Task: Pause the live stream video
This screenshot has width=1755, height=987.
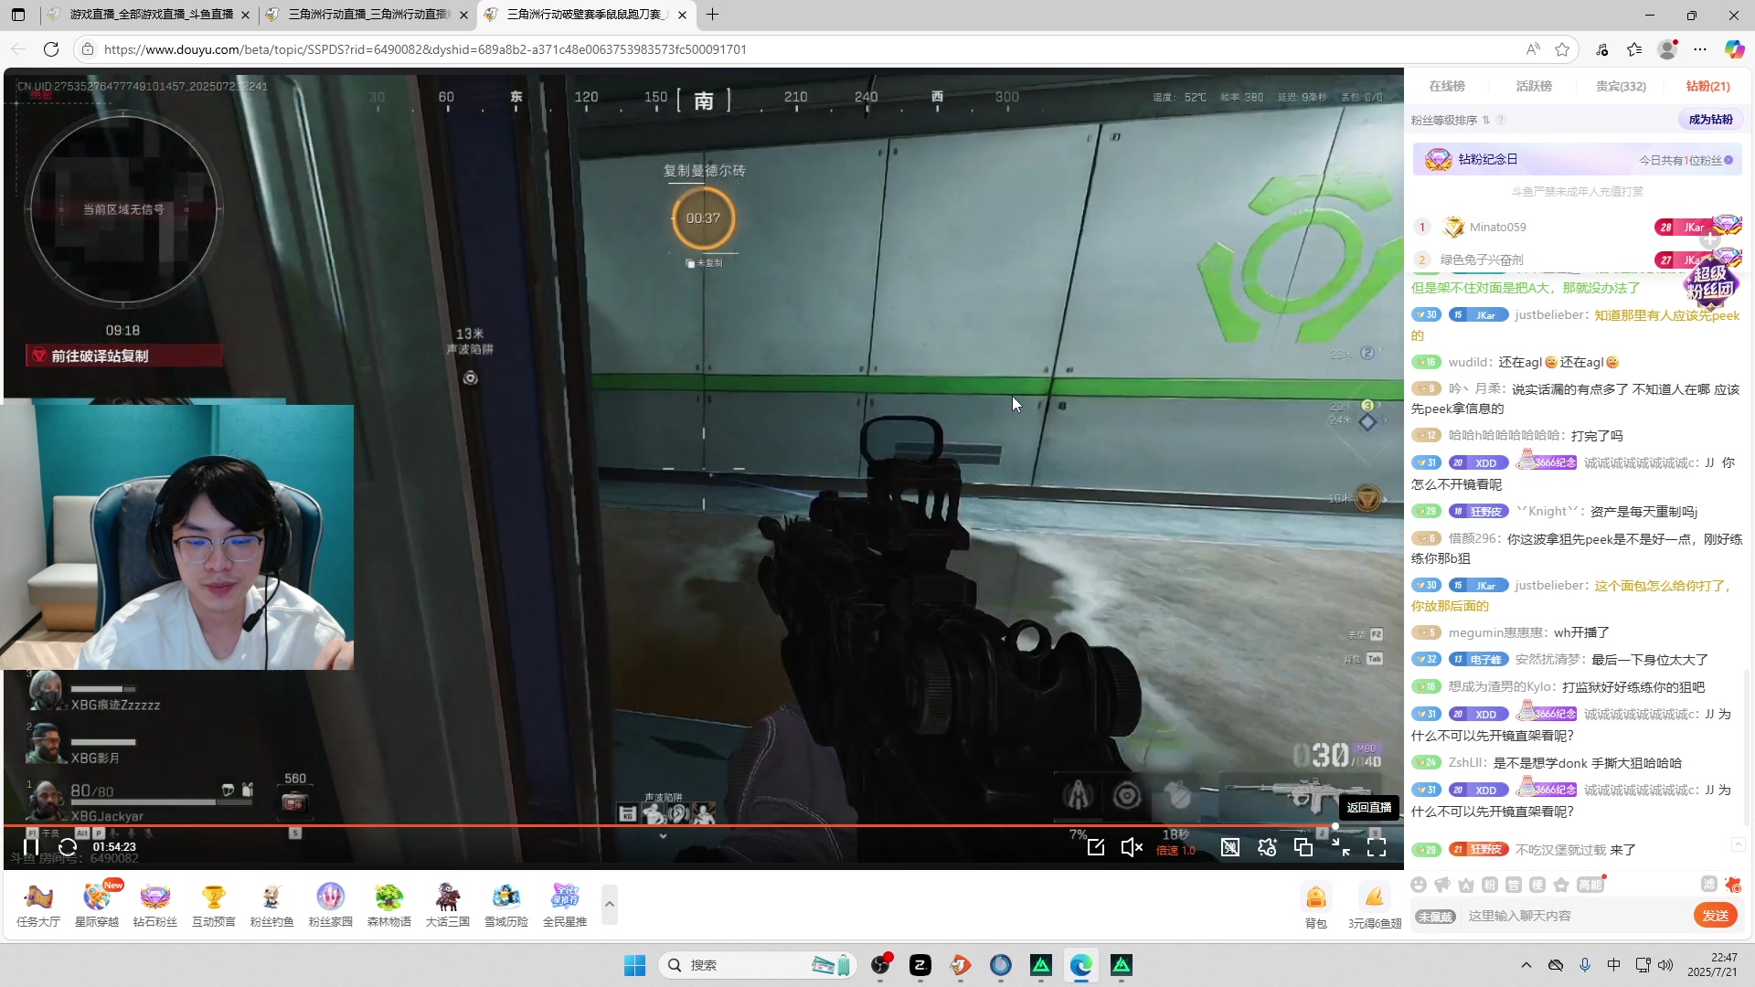Action: click(x=31, y=847)
